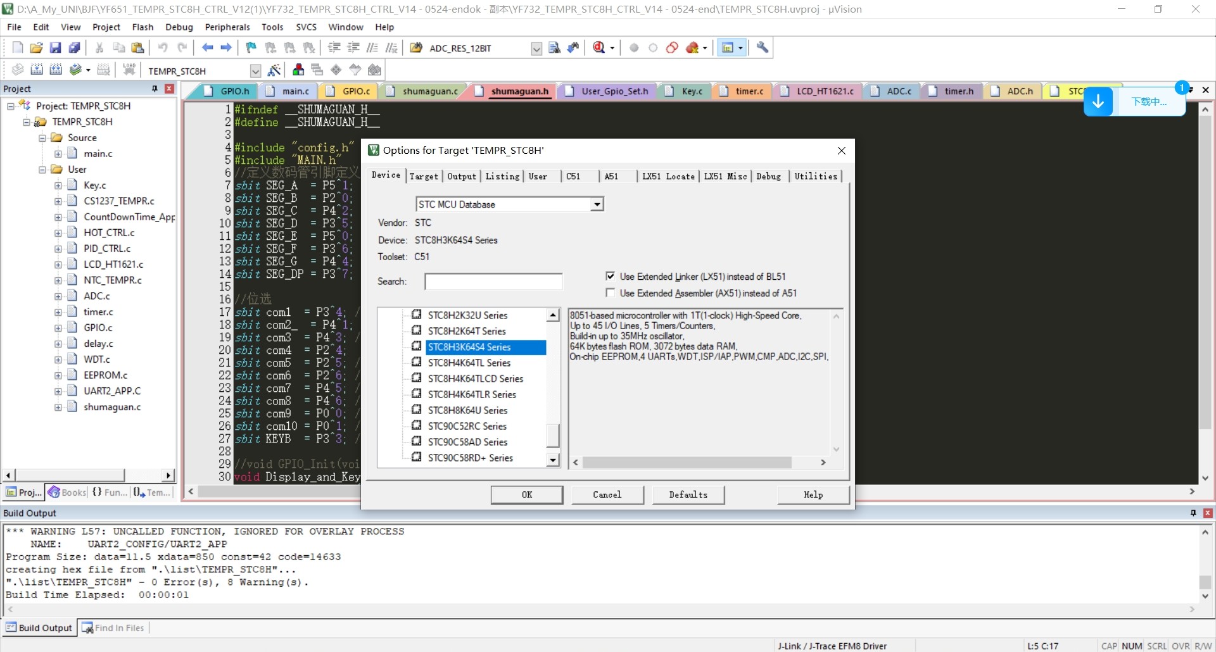The image size is (1216, 652).
Task: Download to flash LOAD icon
Action: (129, 70)
